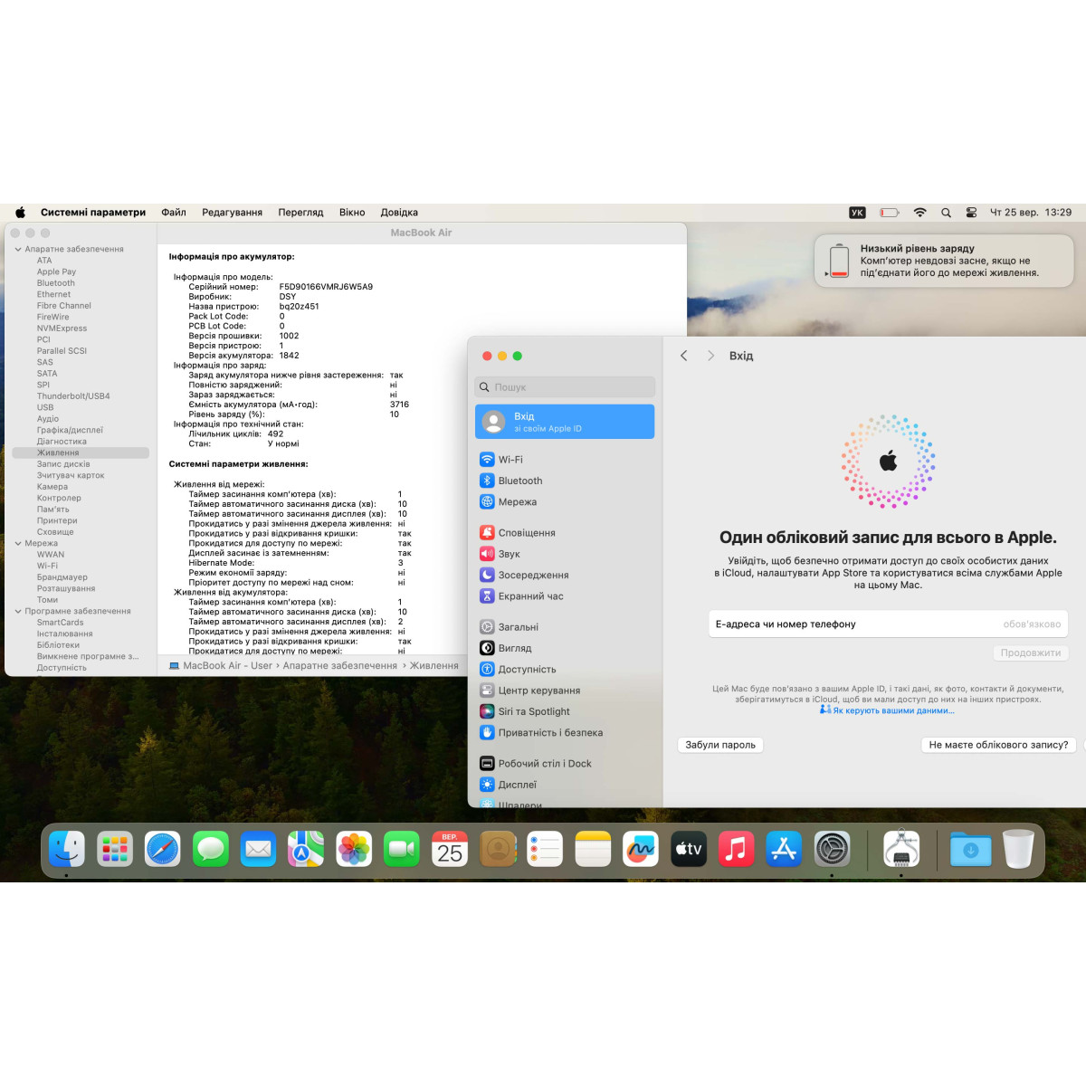1086x1086 pixels.
Task: Go back with the left chevron
Action: (x=684, y=356)
